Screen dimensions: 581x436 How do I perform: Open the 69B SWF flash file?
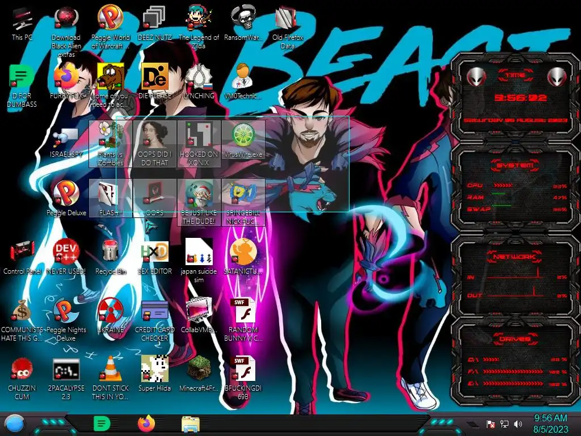click(243, 378)
